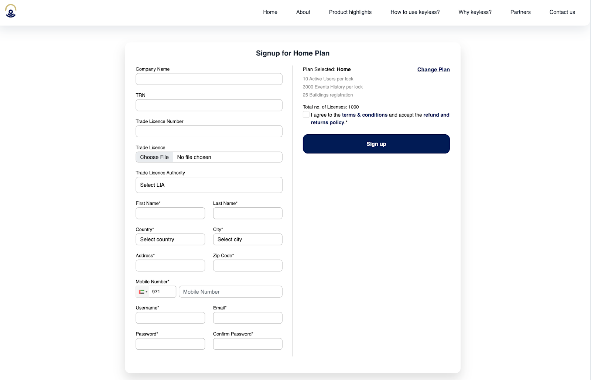Click '25 Buildings registration' text

point(328,95)
